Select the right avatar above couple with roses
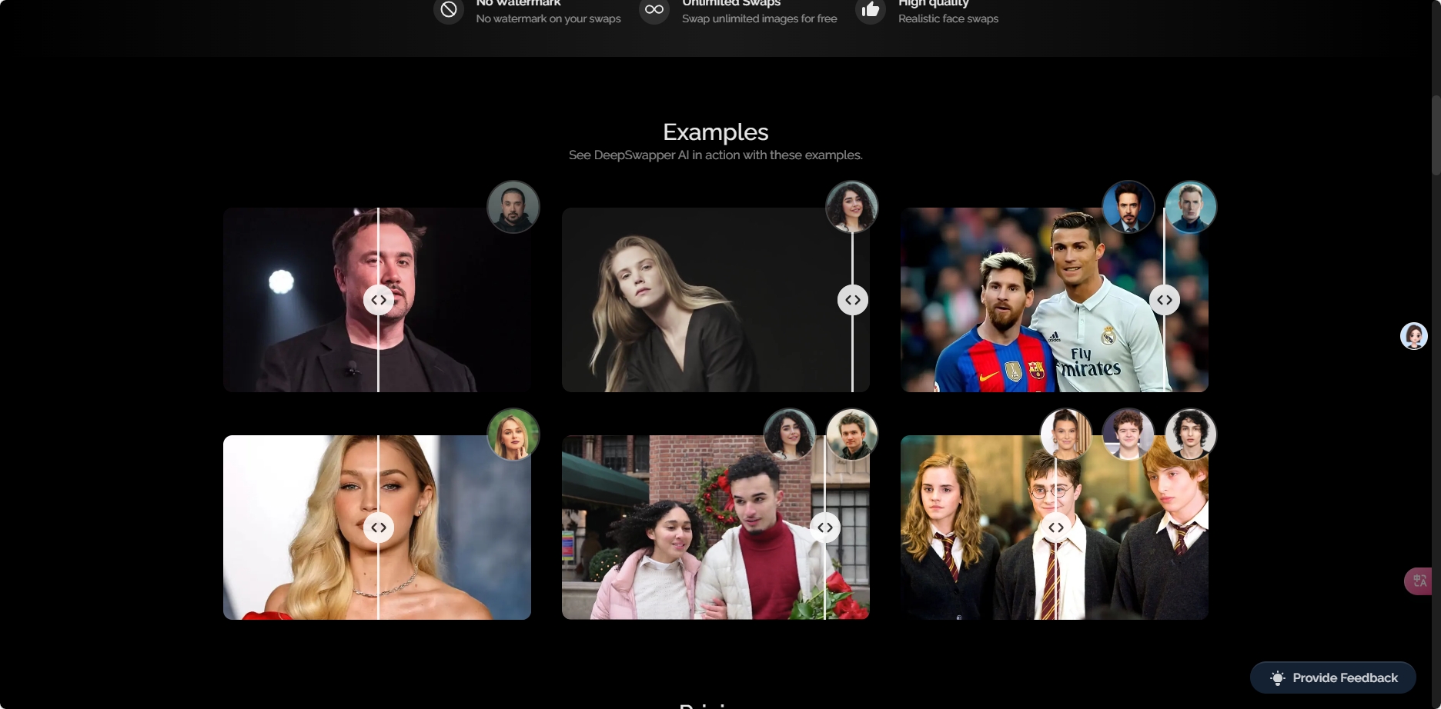 click(x=852, y=434)
